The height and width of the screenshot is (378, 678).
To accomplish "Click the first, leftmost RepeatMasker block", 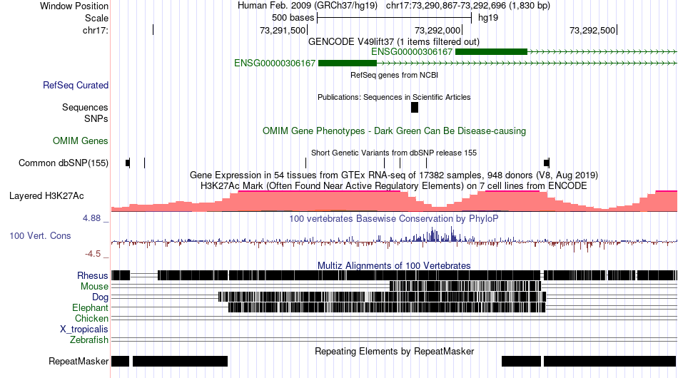I will (120, 361).
